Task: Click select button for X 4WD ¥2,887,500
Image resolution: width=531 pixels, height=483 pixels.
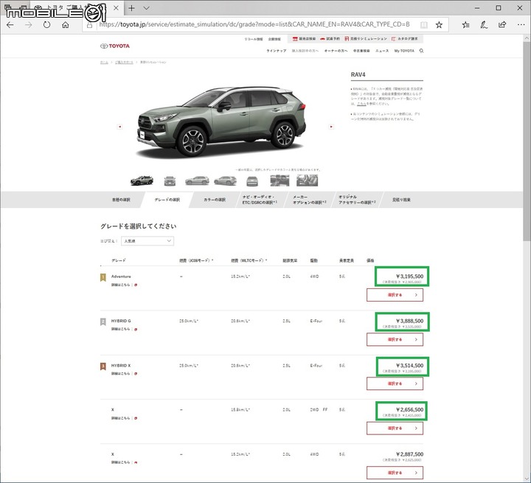Action: click(x=395, y=473)
